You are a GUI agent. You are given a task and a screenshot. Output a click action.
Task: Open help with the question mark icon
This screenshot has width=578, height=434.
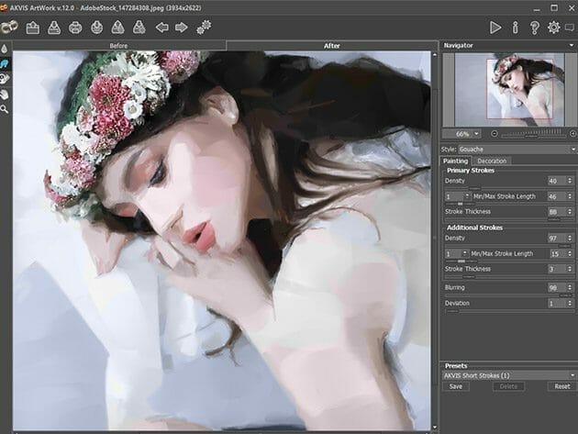coord(535,28)
